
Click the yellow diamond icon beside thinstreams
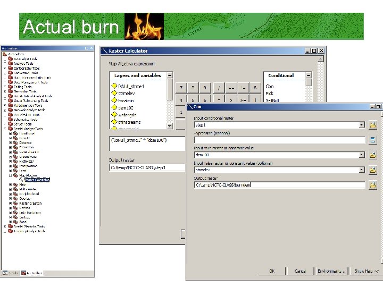114,122
